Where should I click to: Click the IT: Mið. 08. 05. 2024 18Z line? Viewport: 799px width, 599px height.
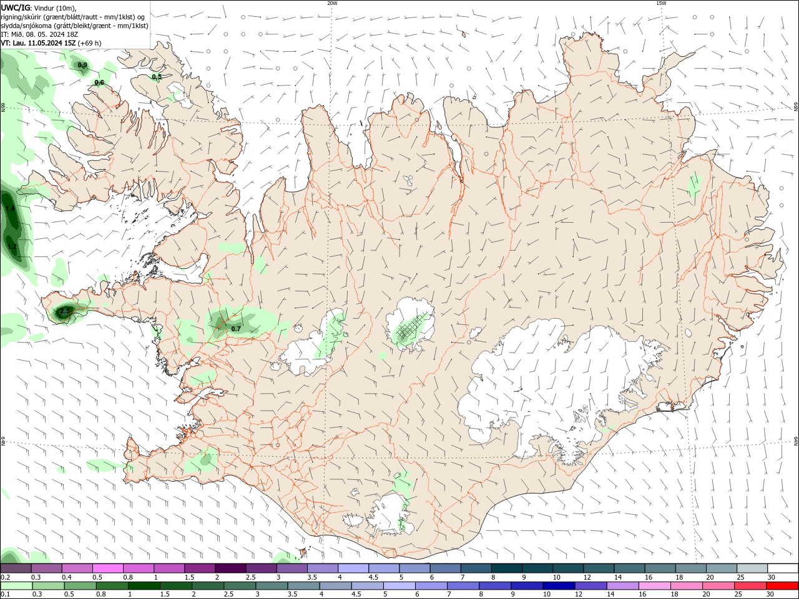click(x=39, y=34)
